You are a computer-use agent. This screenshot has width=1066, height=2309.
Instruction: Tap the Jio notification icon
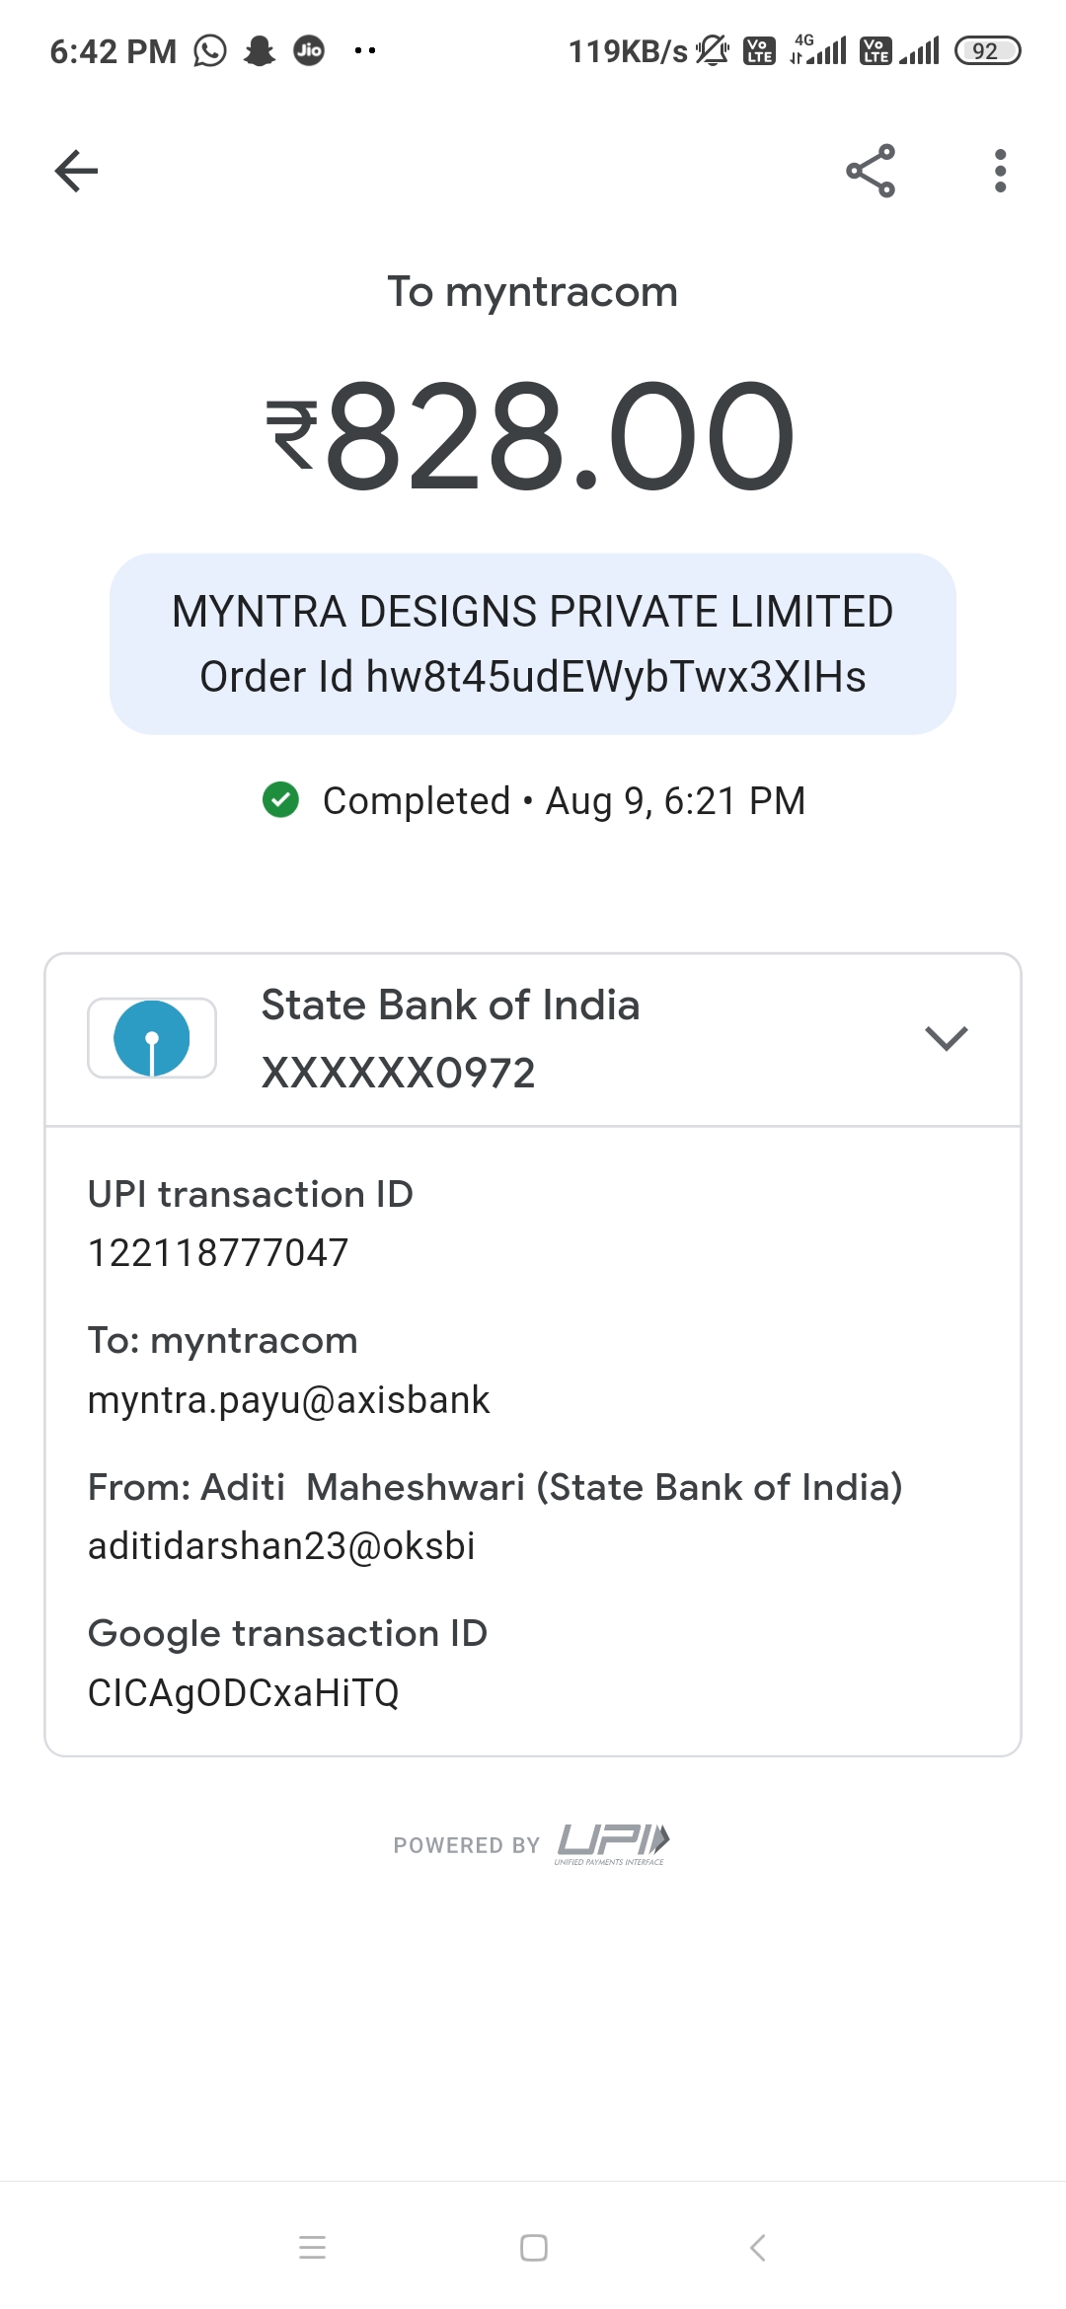coord(309,50)
